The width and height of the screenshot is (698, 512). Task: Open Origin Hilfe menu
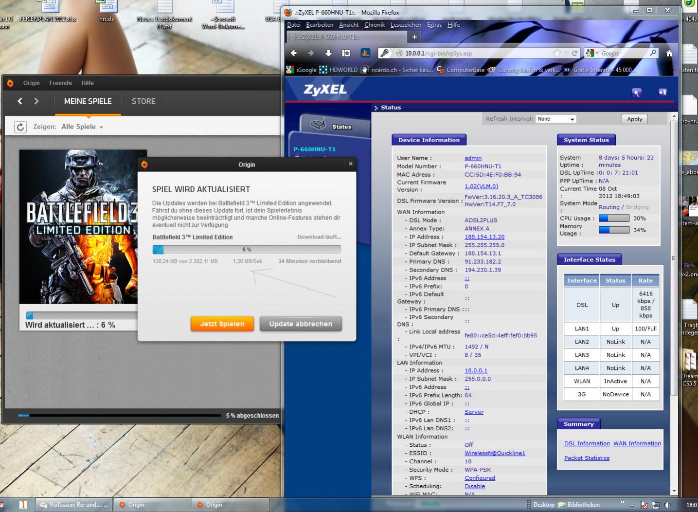(88, 83)
